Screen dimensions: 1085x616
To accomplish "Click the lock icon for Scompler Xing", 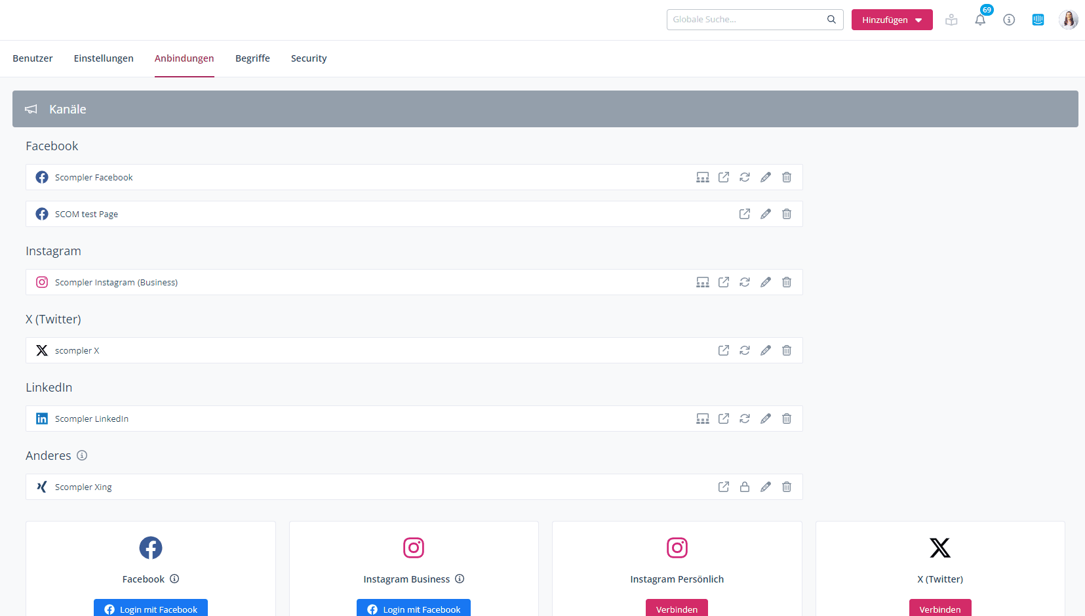I will [745, 487].
